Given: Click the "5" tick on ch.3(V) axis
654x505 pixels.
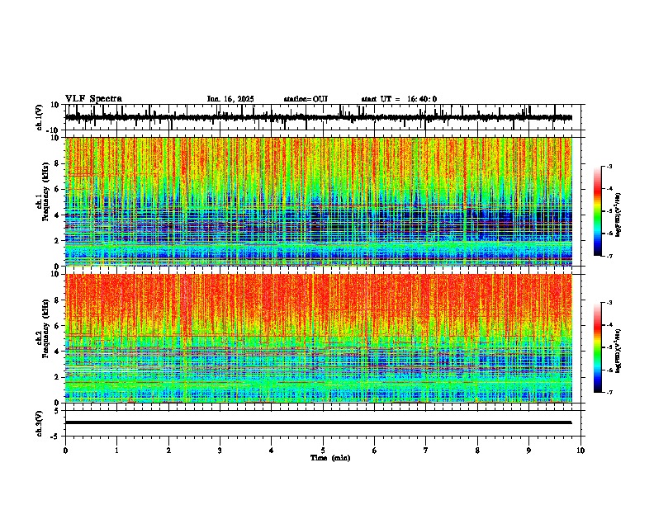Looking at the screenshot, I should pyautogui.click(x=57, y=410).
